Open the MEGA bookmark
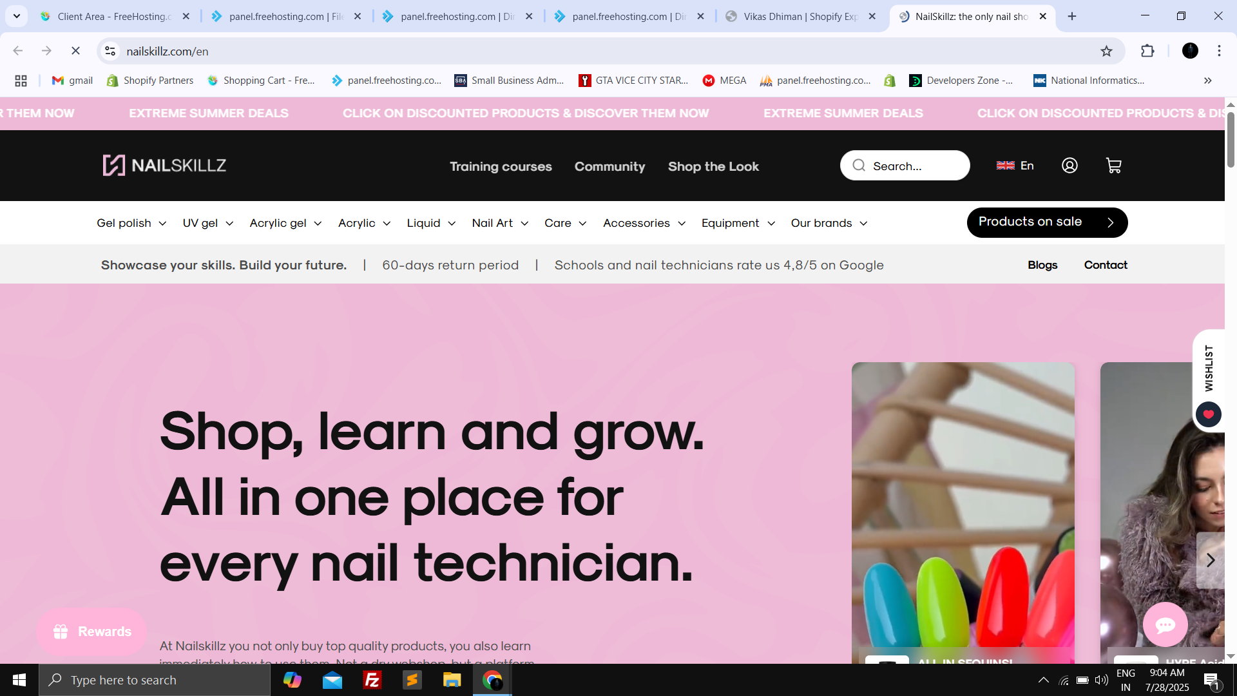This screenshot has height=696, width=1237. (x=724, y=81)
